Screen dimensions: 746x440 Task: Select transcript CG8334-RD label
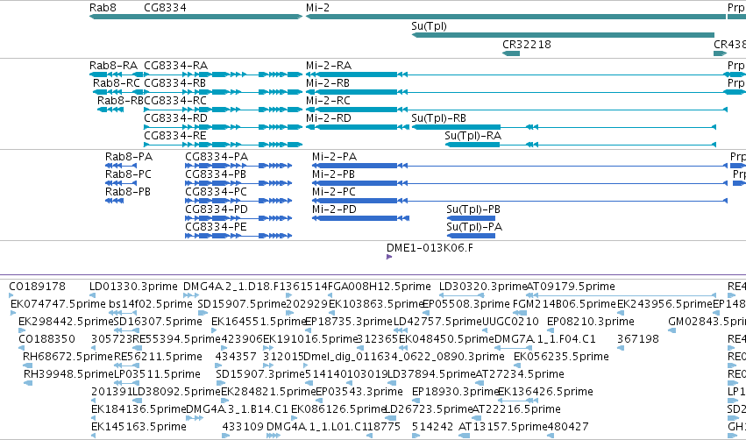pyautogui.click(x=175, y=118)
